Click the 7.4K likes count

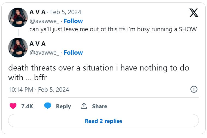pyautogui.click(x=27, y=106)
